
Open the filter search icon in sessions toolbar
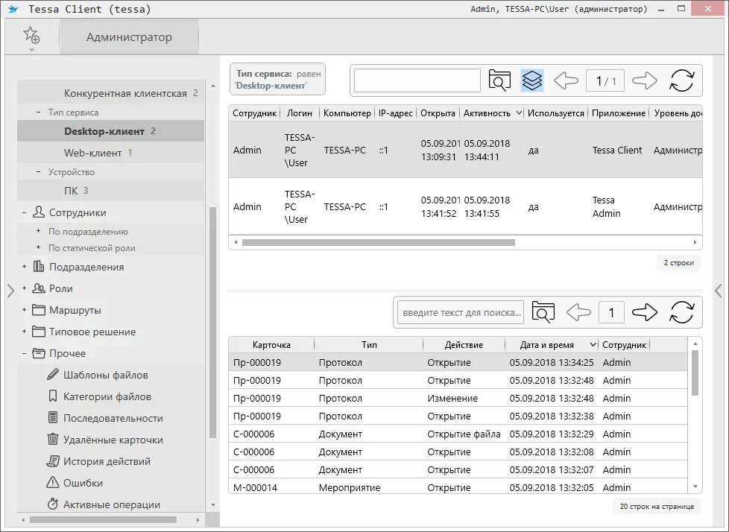click(499, 81)
